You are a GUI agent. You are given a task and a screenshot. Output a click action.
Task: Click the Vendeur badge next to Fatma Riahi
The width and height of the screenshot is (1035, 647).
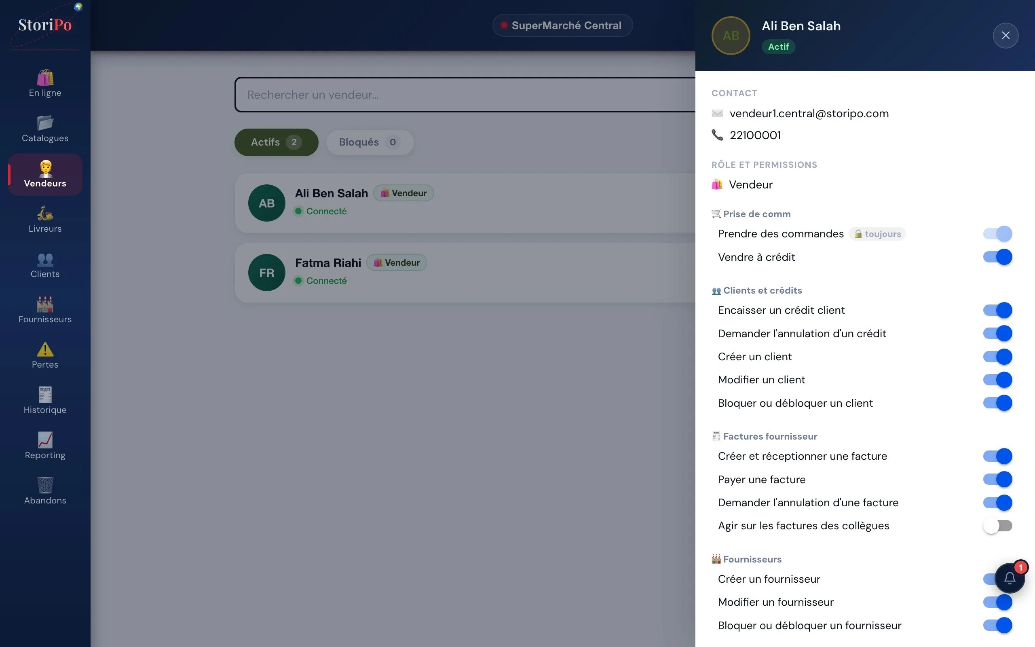pos(397,262)
